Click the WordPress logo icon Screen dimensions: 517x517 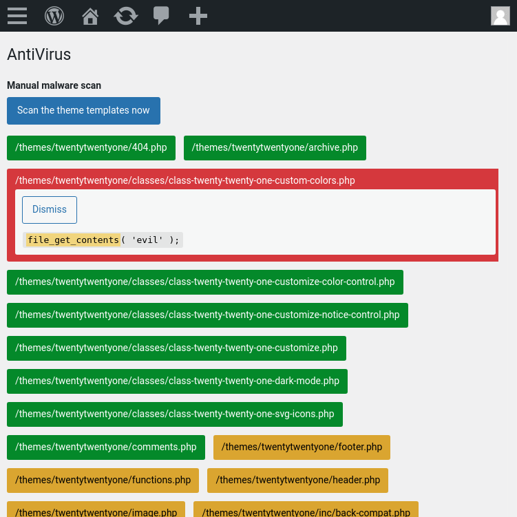tap(54, 16)
